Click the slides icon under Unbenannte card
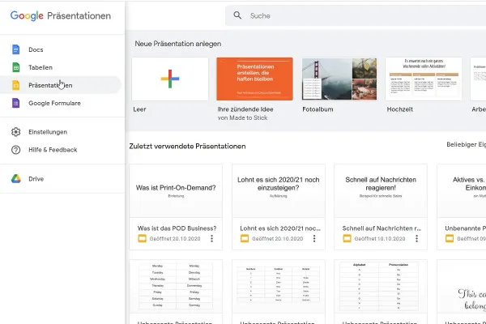The width and height of the screenshot is (486, 324). click(450, 238)
